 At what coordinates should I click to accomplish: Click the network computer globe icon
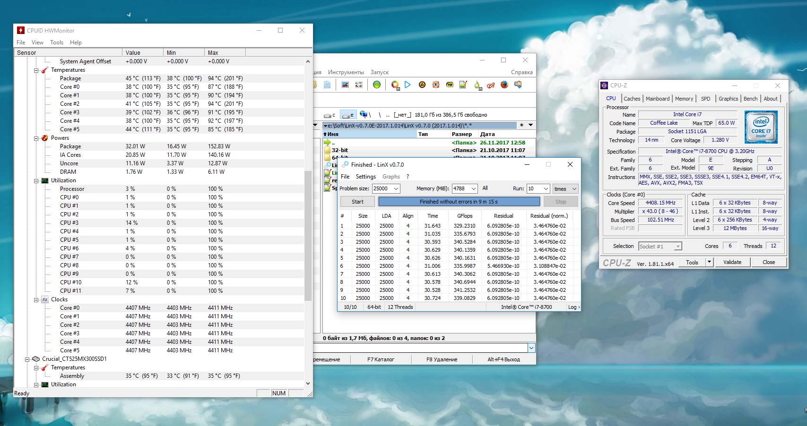[364, 115]
